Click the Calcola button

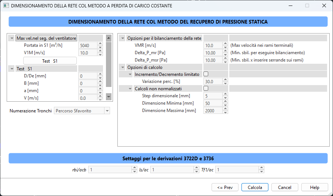click(255, 188)
